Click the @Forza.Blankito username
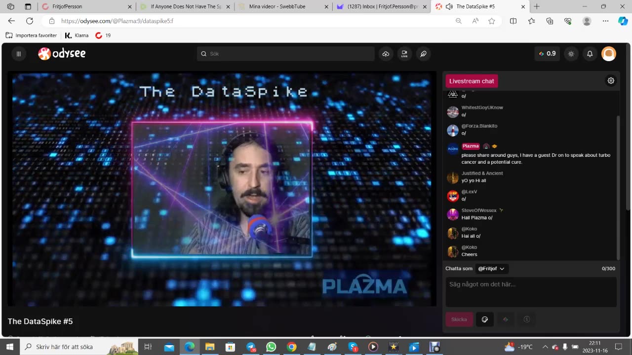 click(x=479, y=126)
